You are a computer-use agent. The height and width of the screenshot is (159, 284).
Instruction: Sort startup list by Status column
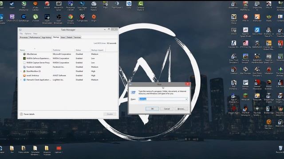click(x=82, y=50)
